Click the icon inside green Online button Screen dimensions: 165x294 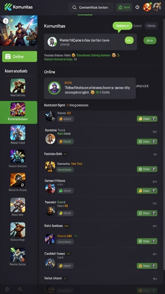point(8,57)
